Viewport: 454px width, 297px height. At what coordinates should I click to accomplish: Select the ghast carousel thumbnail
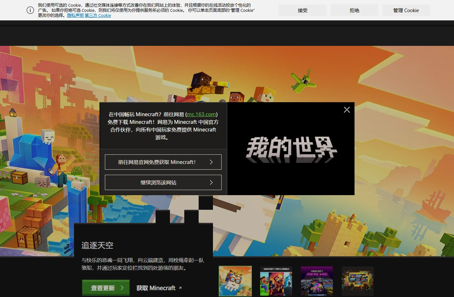point(235,281)
